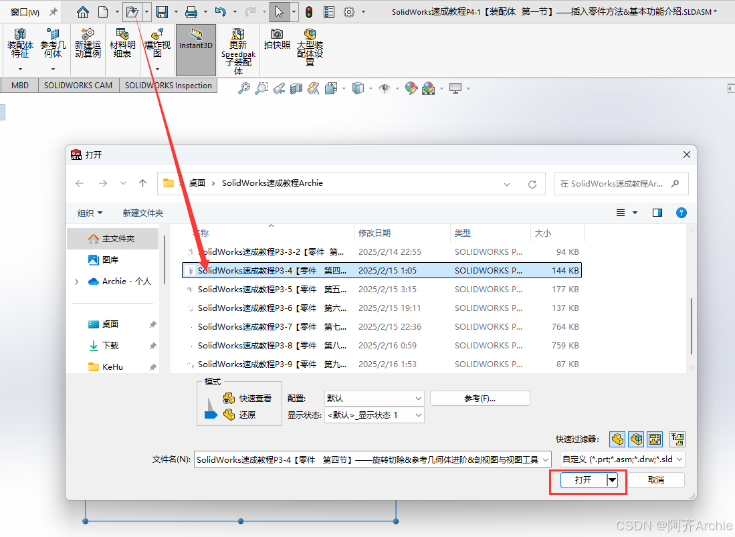735x537 pixels.
Task: Click the Hide/Show Items eye icon
Action: click(x=385, y=88)
